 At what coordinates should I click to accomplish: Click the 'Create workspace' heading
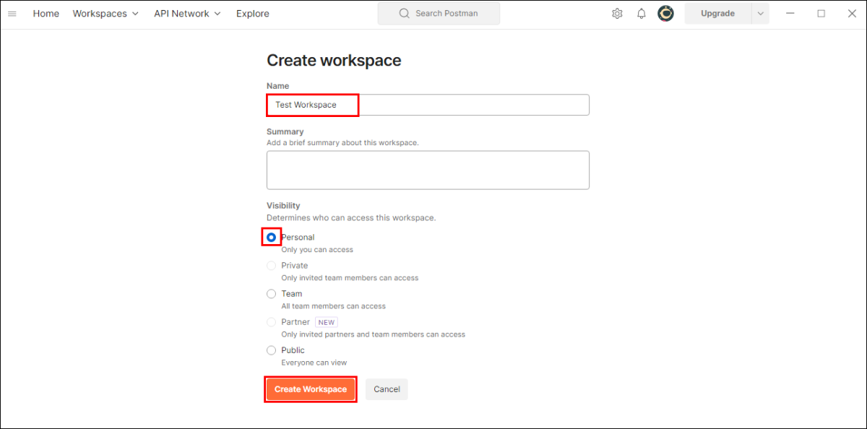334,61
